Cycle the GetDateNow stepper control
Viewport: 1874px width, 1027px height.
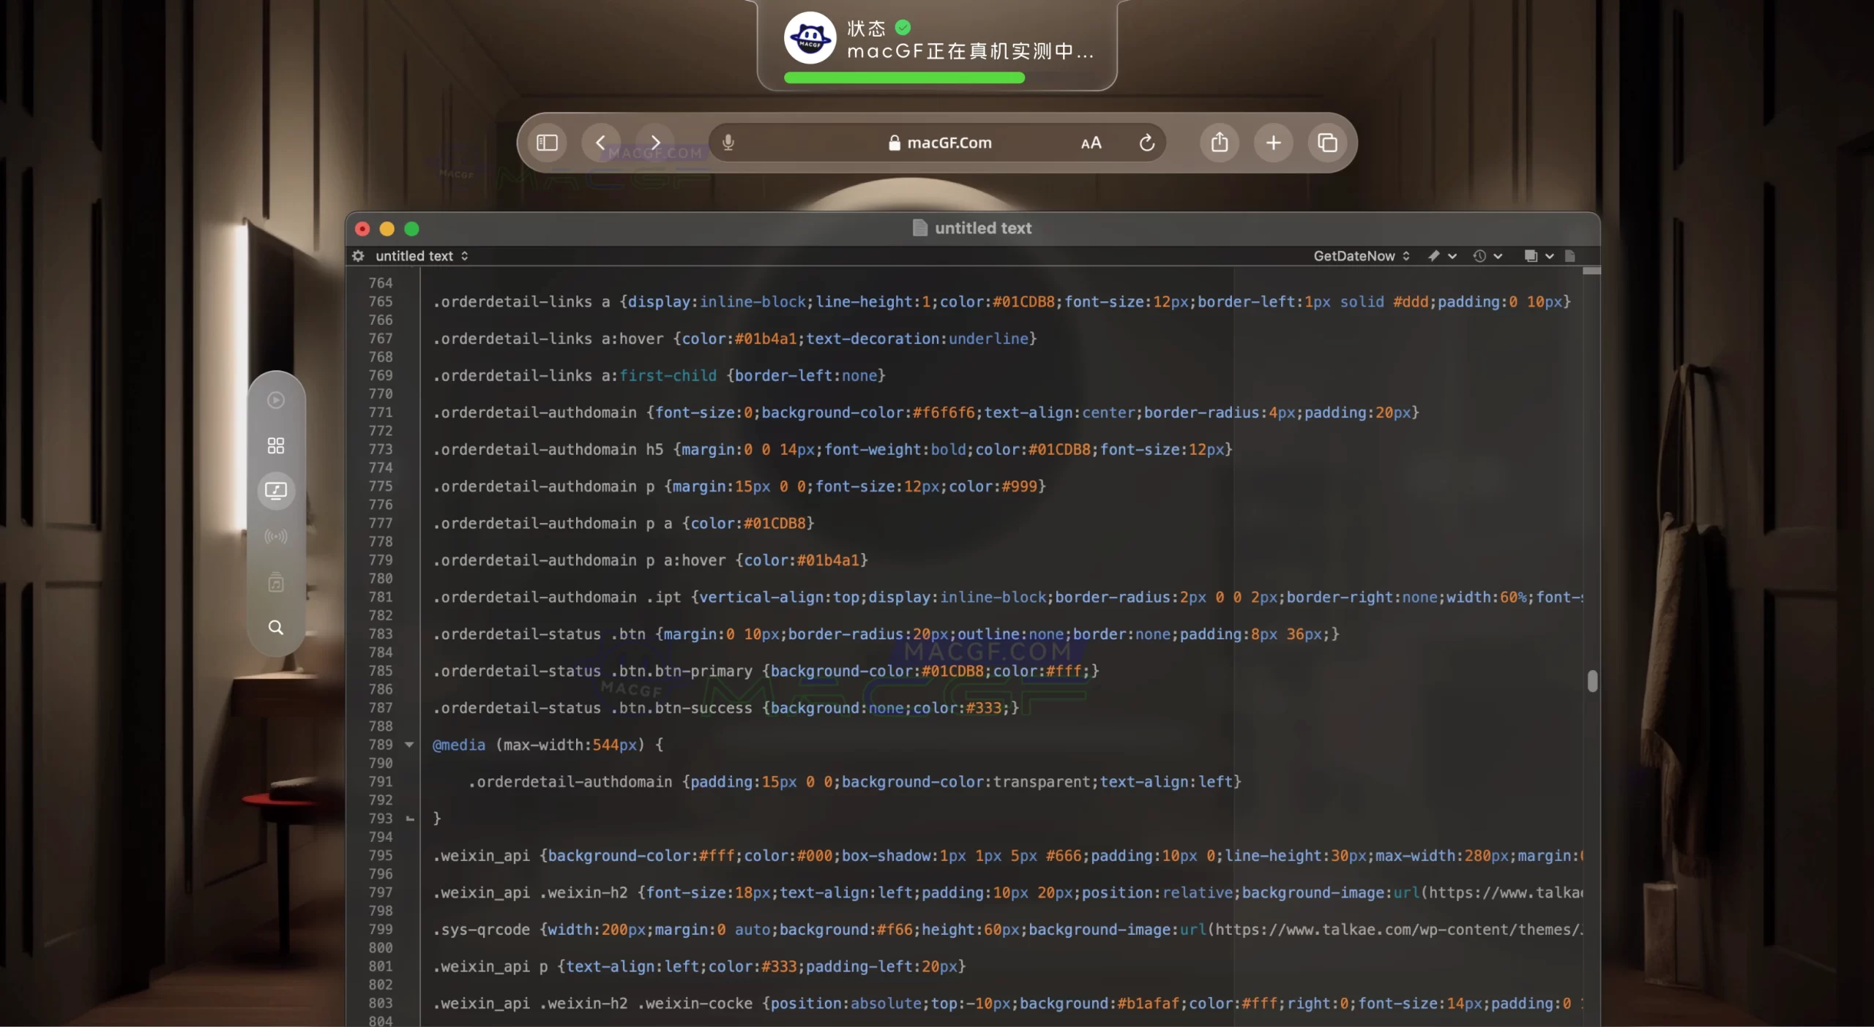[1406, 256]
